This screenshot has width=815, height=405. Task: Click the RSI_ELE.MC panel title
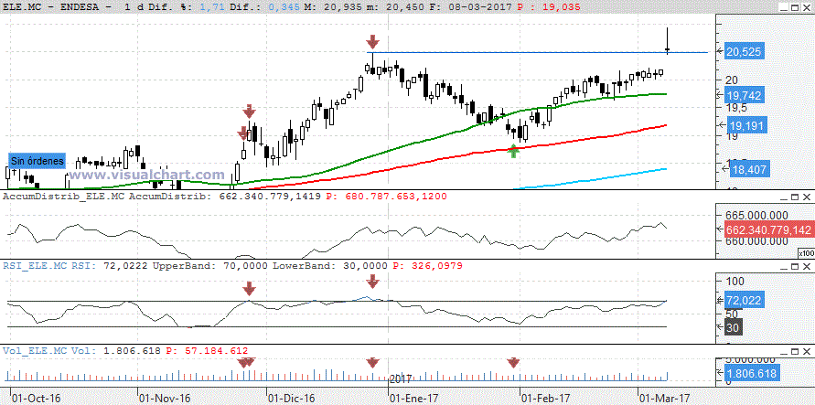[36, 266]
